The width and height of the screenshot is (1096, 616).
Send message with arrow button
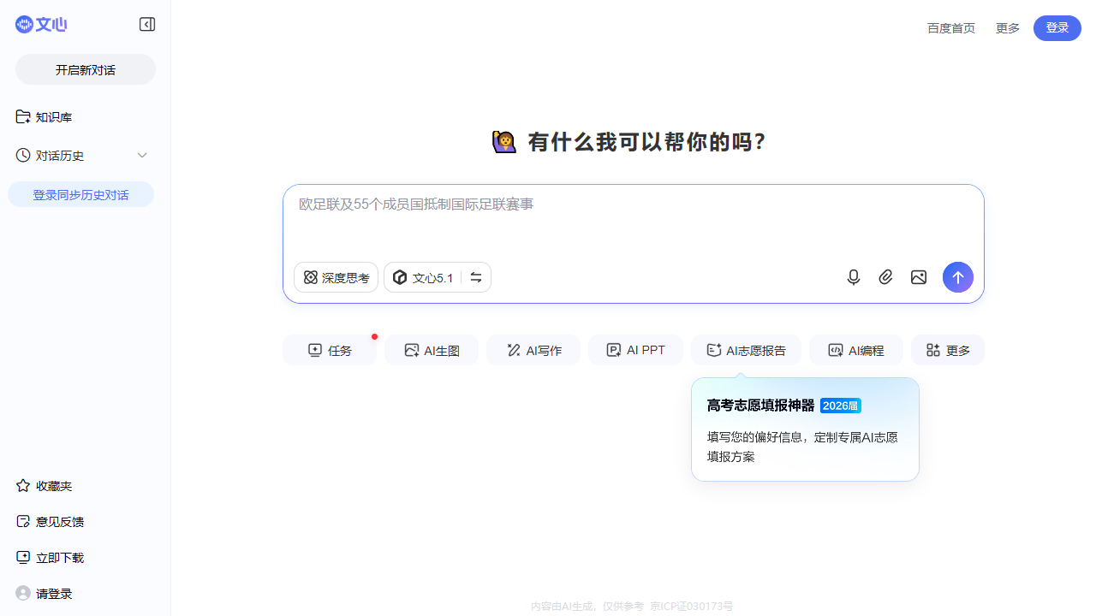pos(958,277)
